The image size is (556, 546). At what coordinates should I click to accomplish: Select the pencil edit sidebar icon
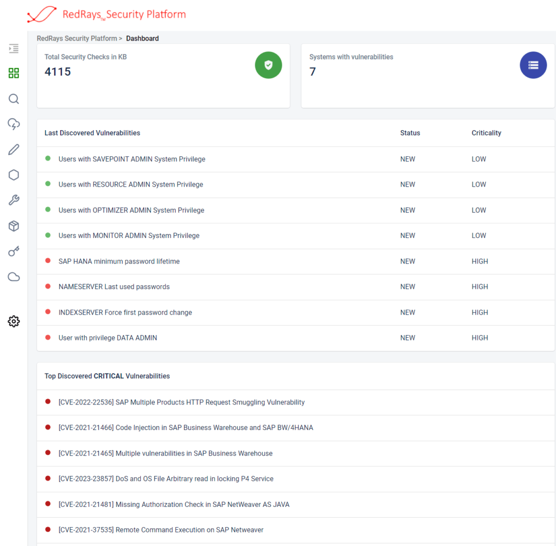click(x=14, y=150)
